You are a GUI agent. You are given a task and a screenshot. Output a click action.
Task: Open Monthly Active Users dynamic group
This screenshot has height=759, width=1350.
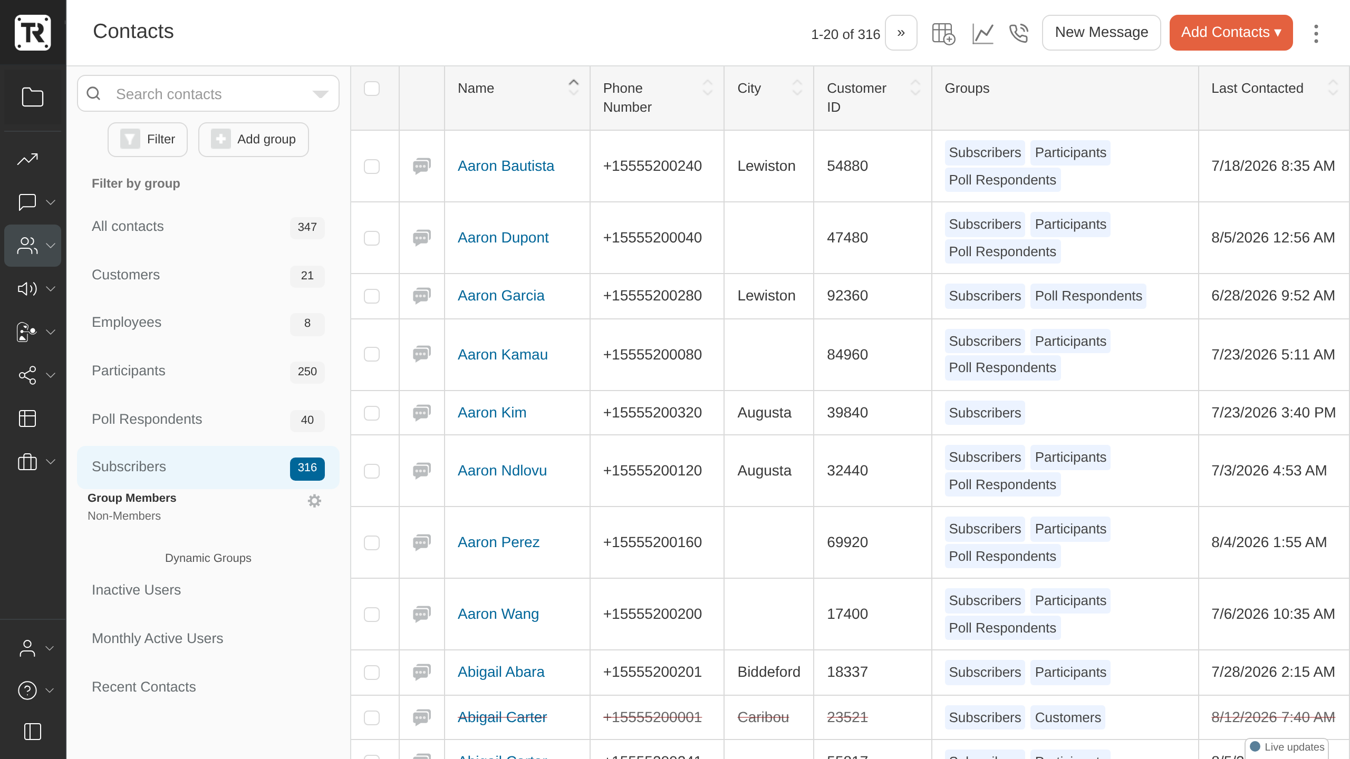[x=208, y=639]
